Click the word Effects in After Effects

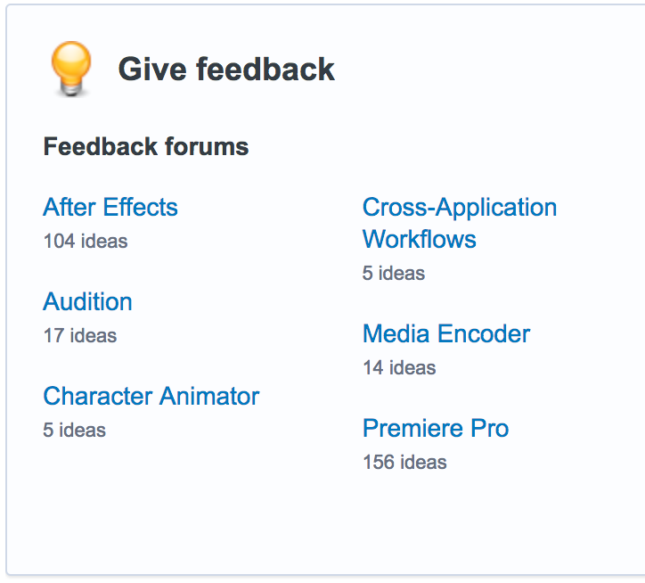pos(140,207)
